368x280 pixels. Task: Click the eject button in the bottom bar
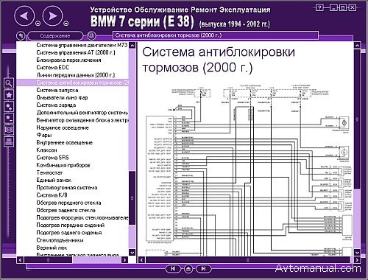(x=188, y=269)
